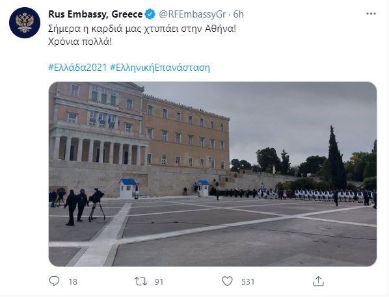Viewport: 389px width, 297px height.
Task: Click the Russian Embassy profile avatar
Action: 25,23
